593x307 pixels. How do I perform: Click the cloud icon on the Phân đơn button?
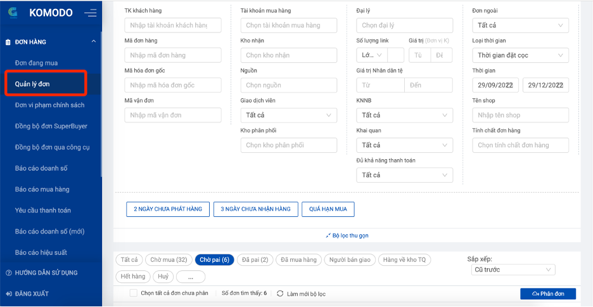(535, 294)
